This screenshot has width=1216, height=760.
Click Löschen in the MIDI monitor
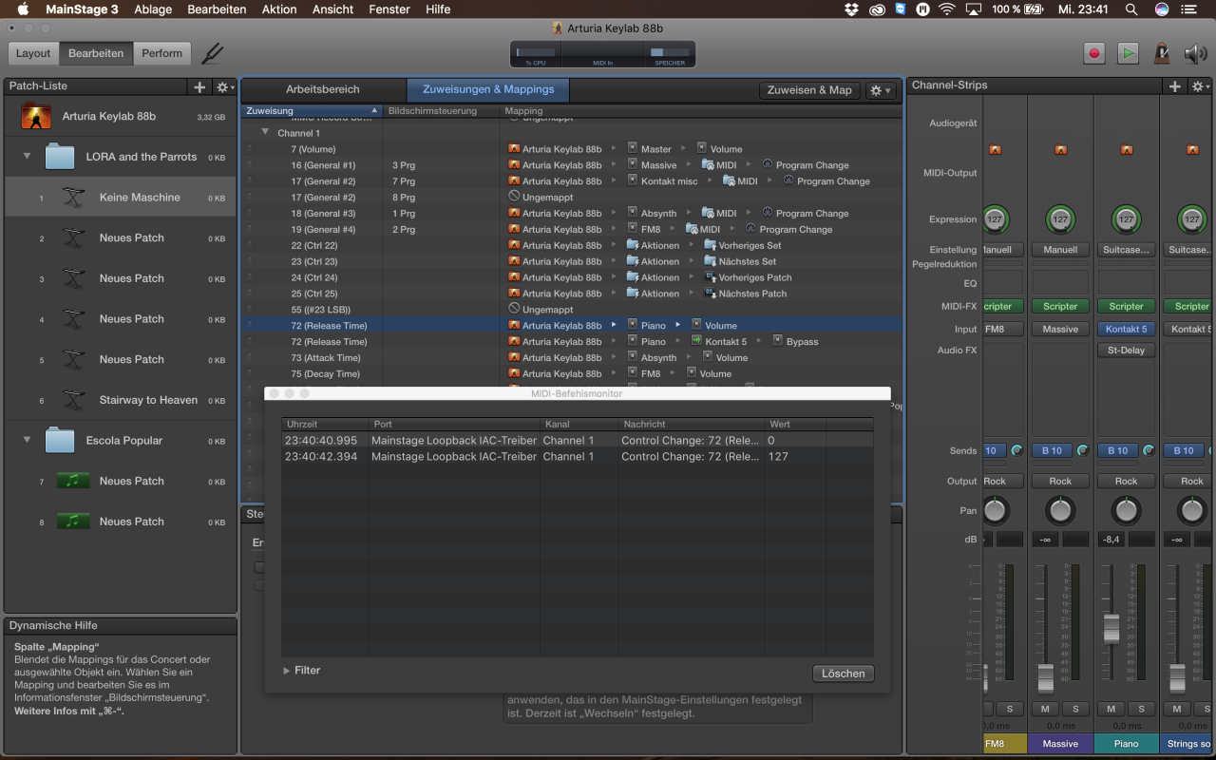pyautogui.click(x=844, y=673)
